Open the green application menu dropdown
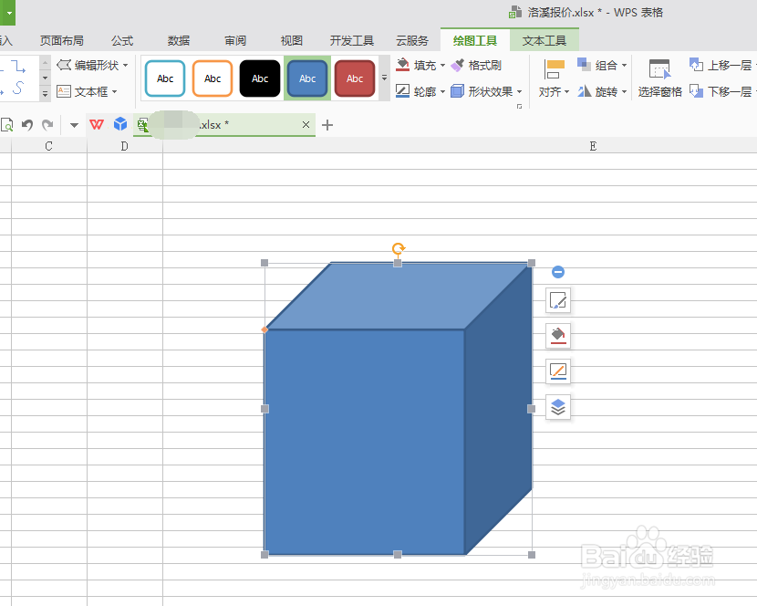This screenshot has width=757, height=606. point(9,13)
